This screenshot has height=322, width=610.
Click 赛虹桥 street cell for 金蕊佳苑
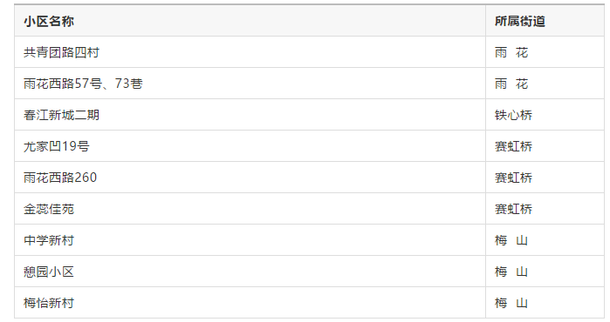pos(545,209)
